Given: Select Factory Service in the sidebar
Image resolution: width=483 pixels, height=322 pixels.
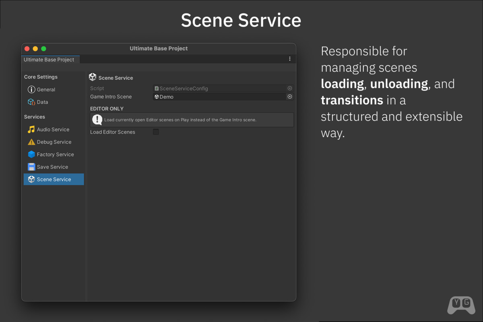Looking at the screenshot, I should pyautogui.click(x=55, y=155).
